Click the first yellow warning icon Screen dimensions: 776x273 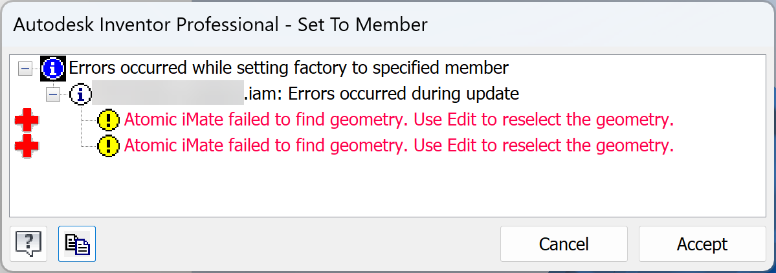pos(108,120)
